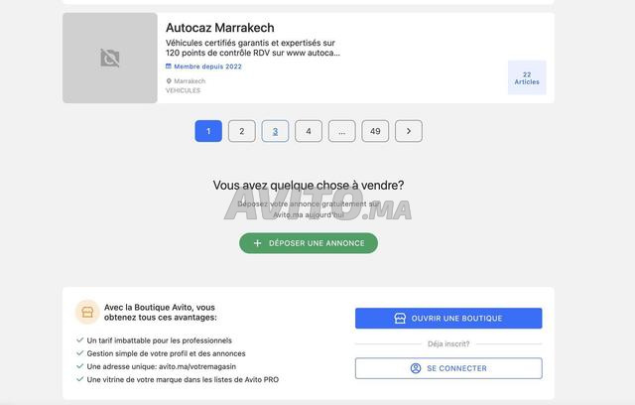Viewport: 635px width, 405px height.
Task: Click the storefront icon on Ouvrir une boutique
Action: point(400,319)
